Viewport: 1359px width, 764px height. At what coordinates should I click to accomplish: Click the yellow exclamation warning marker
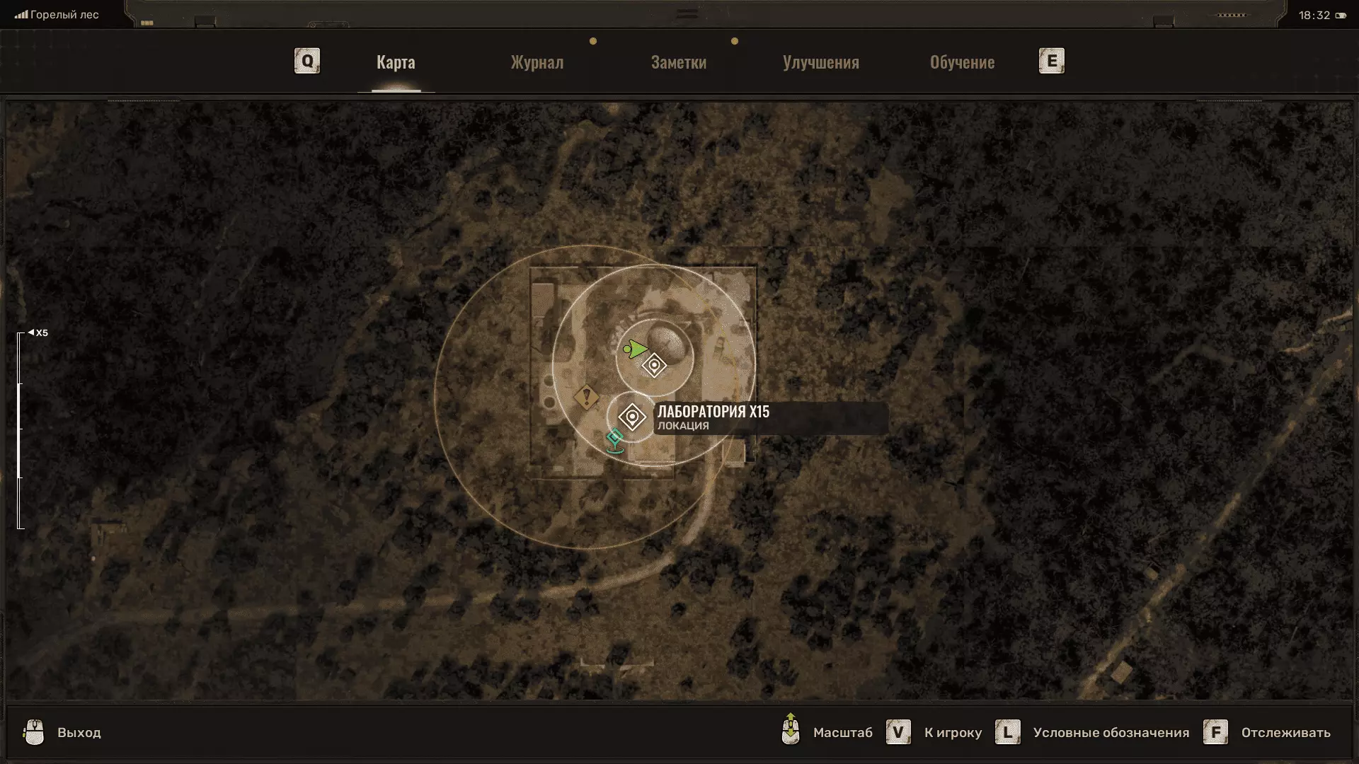(x=586, y=397)
